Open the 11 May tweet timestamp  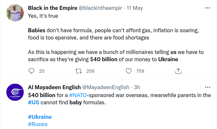click(135, 8)
